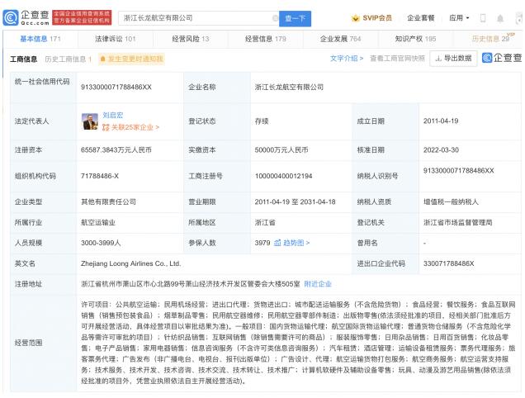Select registered capital 65587.3843万元人民币

[x=116, y=150]
